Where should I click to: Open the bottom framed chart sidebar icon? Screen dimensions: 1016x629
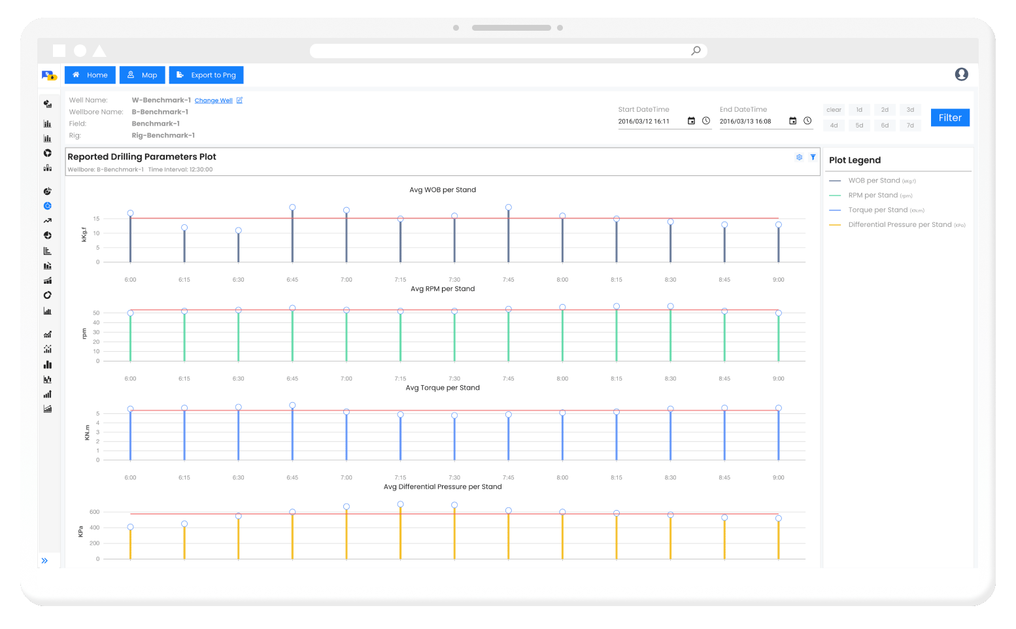coord(47,409)
